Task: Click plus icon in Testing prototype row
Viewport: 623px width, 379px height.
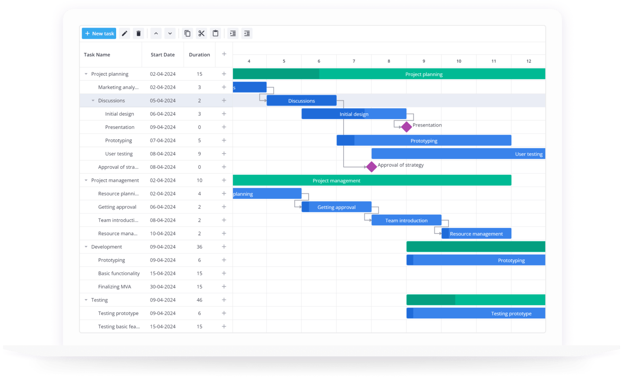Action: pyautogui.click(x=224, y=313)
